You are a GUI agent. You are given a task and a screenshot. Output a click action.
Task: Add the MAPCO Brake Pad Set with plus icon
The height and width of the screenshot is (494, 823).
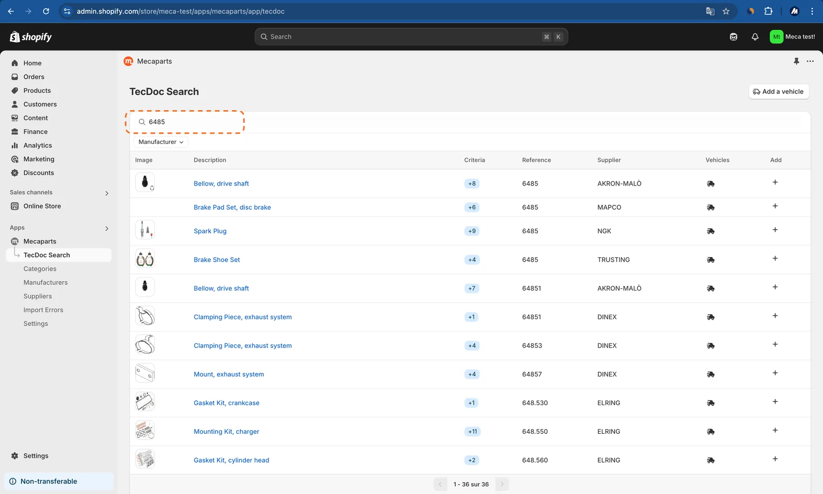coord(775,206)
